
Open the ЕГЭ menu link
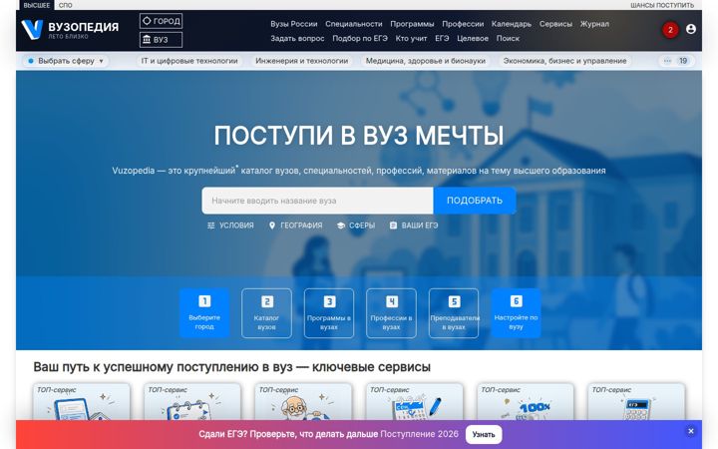coord(442,39)
